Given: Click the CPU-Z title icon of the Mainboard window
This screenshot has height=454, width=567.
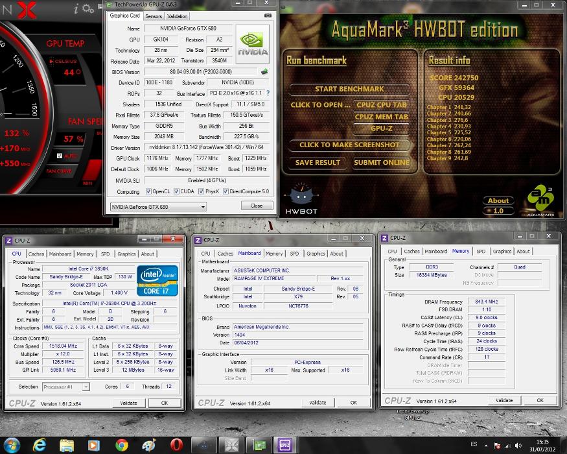Looking at the screenshot, I should pos(198,240).
